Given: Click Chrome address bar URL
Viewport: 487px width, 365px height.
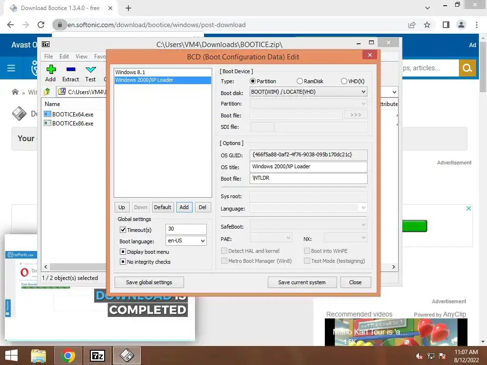Looking at the screenshot, I should click(156, 25).
